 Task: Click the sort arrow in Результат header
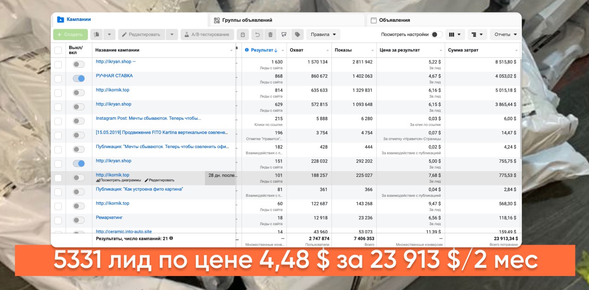pyautogui.click(x=277, y=50)
